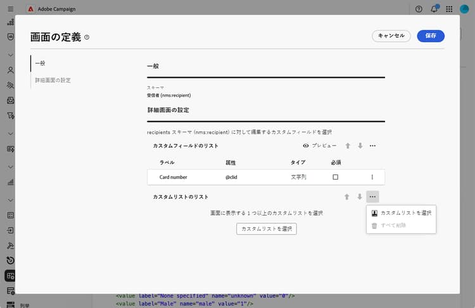Open the help question mark icon
The width and height of the screenshot is (475, 308).
click(419, 9)
